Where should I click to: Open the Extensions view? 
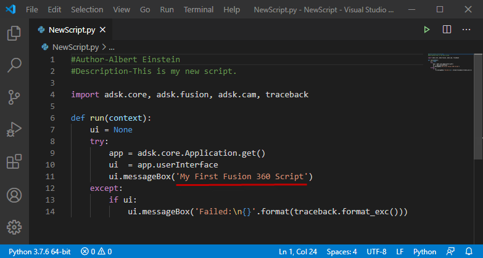click(14, 161)
